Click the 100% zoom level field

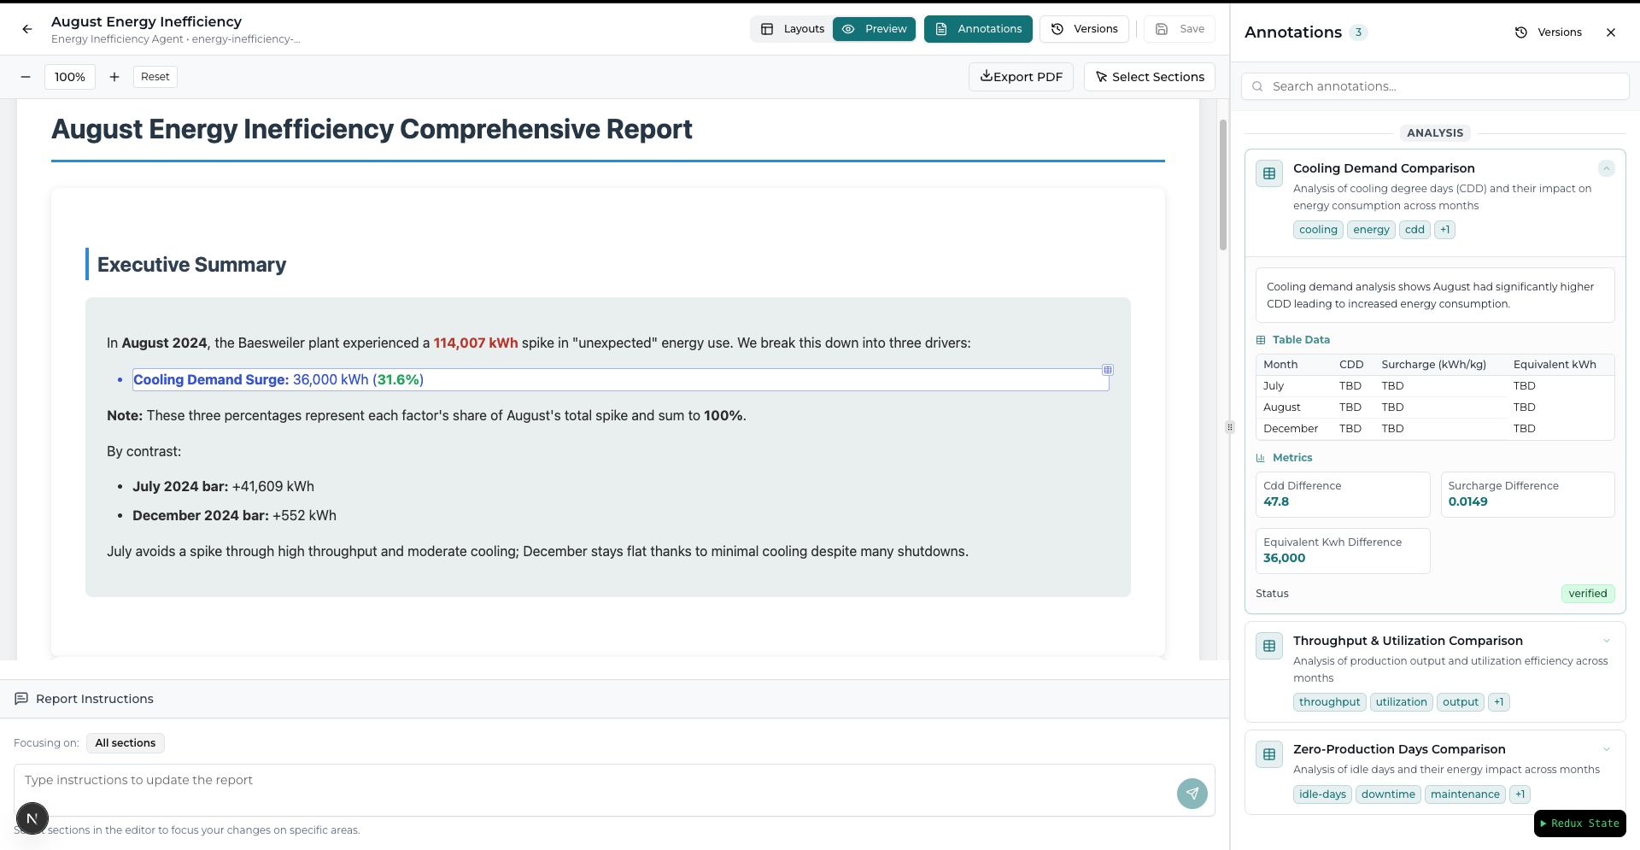pyautogui.click(x=70, y=77)
